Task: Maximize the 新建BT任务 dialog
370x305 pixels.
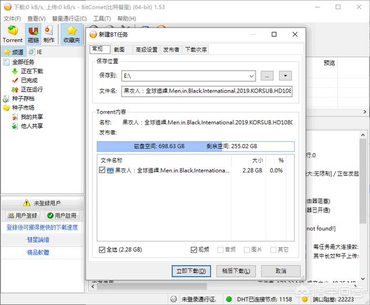Action: (x=274, y=35)
